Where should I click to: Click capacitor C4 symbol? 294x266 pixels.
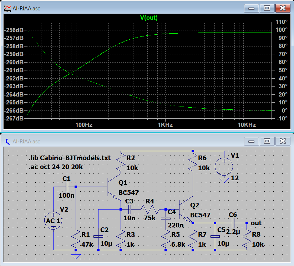166,218
